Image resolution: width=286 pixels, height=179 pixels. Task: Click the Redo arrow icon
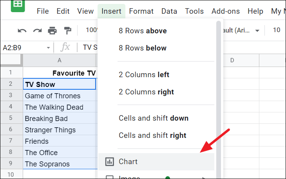37,30
